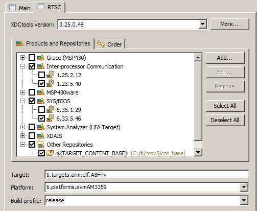Switch to the Main tab

click(x=20, y=8)
